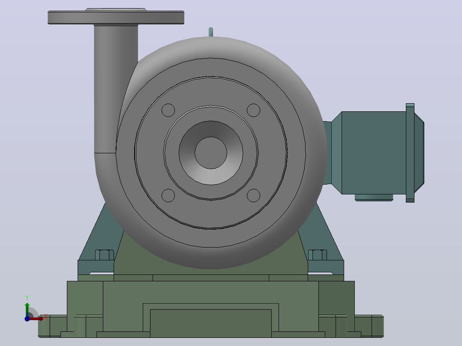462x346 pixels.
Task: Select the center hub circle of the pump
Action: tap(211, 153)
